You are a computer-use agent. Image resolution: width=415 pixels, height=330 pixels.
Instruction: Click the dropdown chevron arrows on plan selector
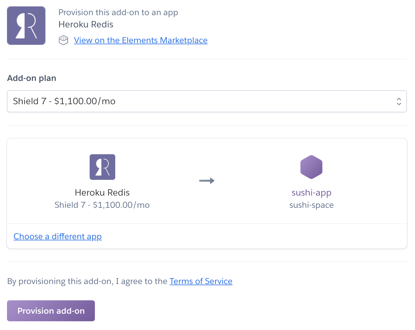click(x=399, y=101)
